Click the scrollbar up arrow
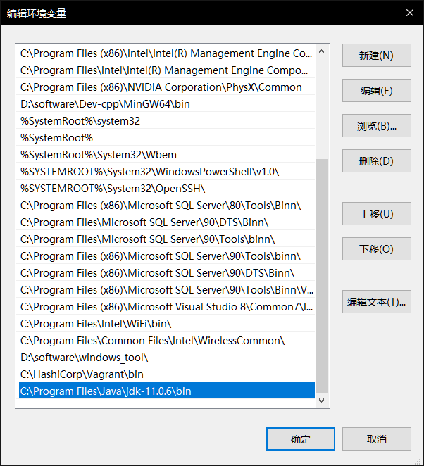Image resolution: width=424 pixels, height=466 pixels. 321,51
